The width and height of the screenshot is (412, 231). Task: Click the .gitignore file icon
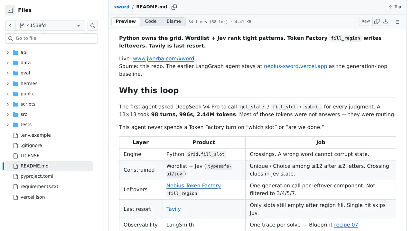(15, 145)
